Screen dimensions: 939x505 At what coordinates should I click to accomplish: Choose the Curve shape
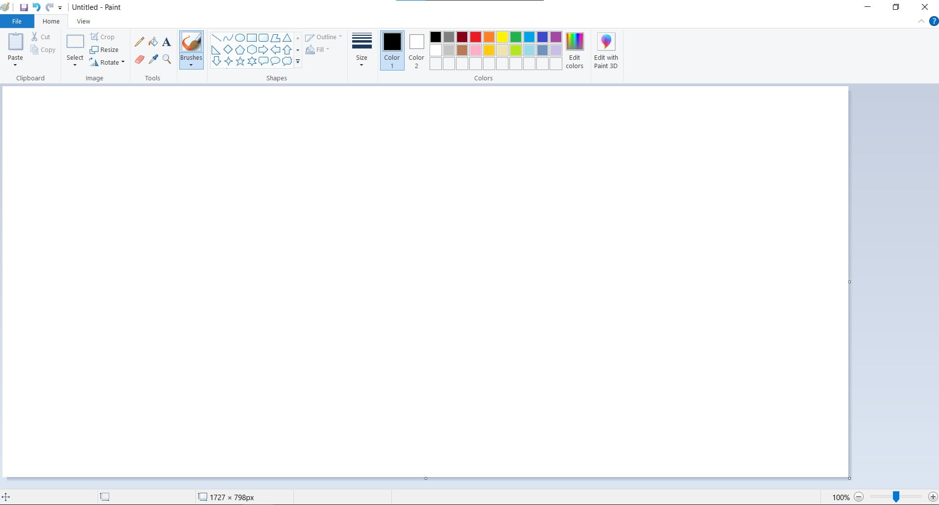(x=228, y=38)
